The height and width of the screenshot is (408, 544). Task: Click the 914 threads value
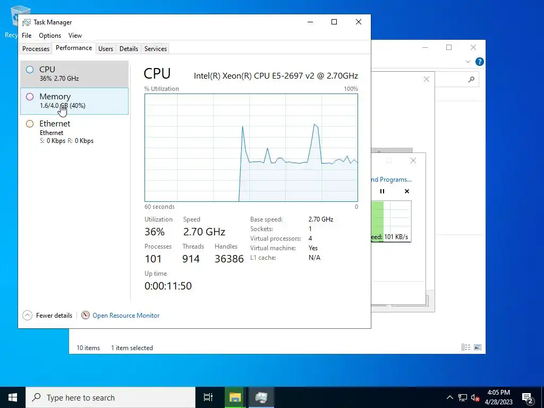191,259
